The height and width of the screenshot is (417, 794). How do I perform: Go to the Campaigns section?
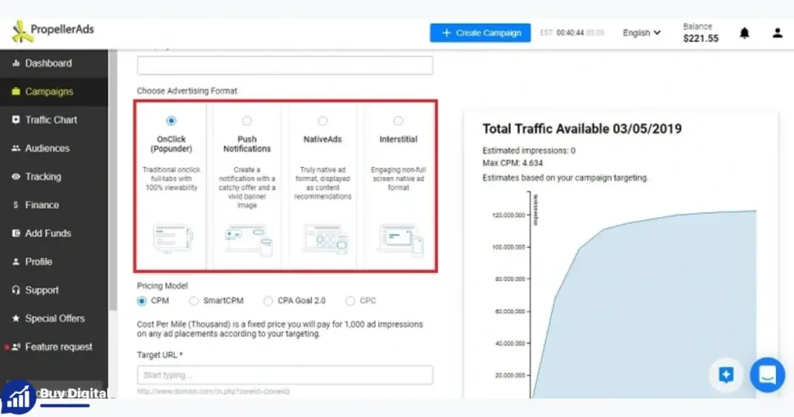click(x=54, y=91)
